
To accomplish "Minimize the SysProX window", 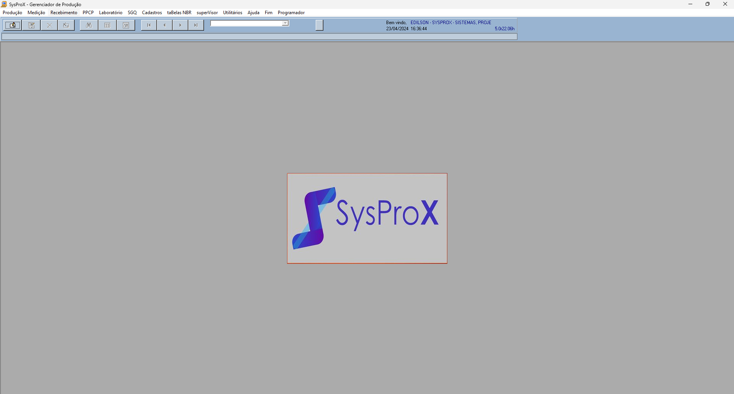I will [690, 4].
